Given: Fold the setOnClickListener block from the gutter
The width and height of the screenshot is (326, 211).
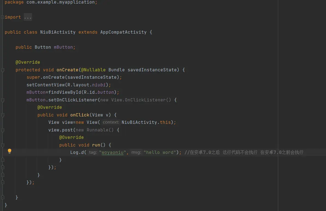Looking at the screenshot, I should point(2,100).
